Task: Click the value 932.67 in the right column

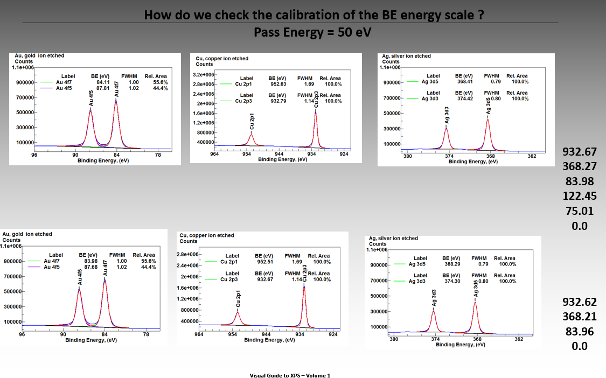Action: pyautogui.click(x=579, y=151)
